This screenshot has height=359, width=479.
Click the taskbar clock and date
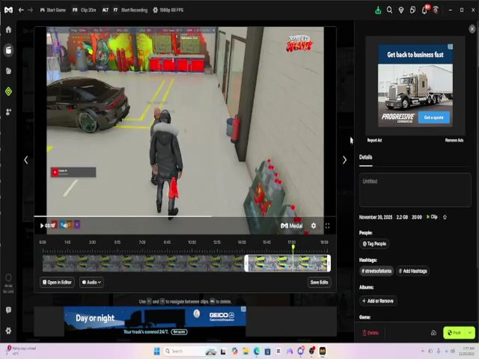pyautogui.click(x=467, y=351)
